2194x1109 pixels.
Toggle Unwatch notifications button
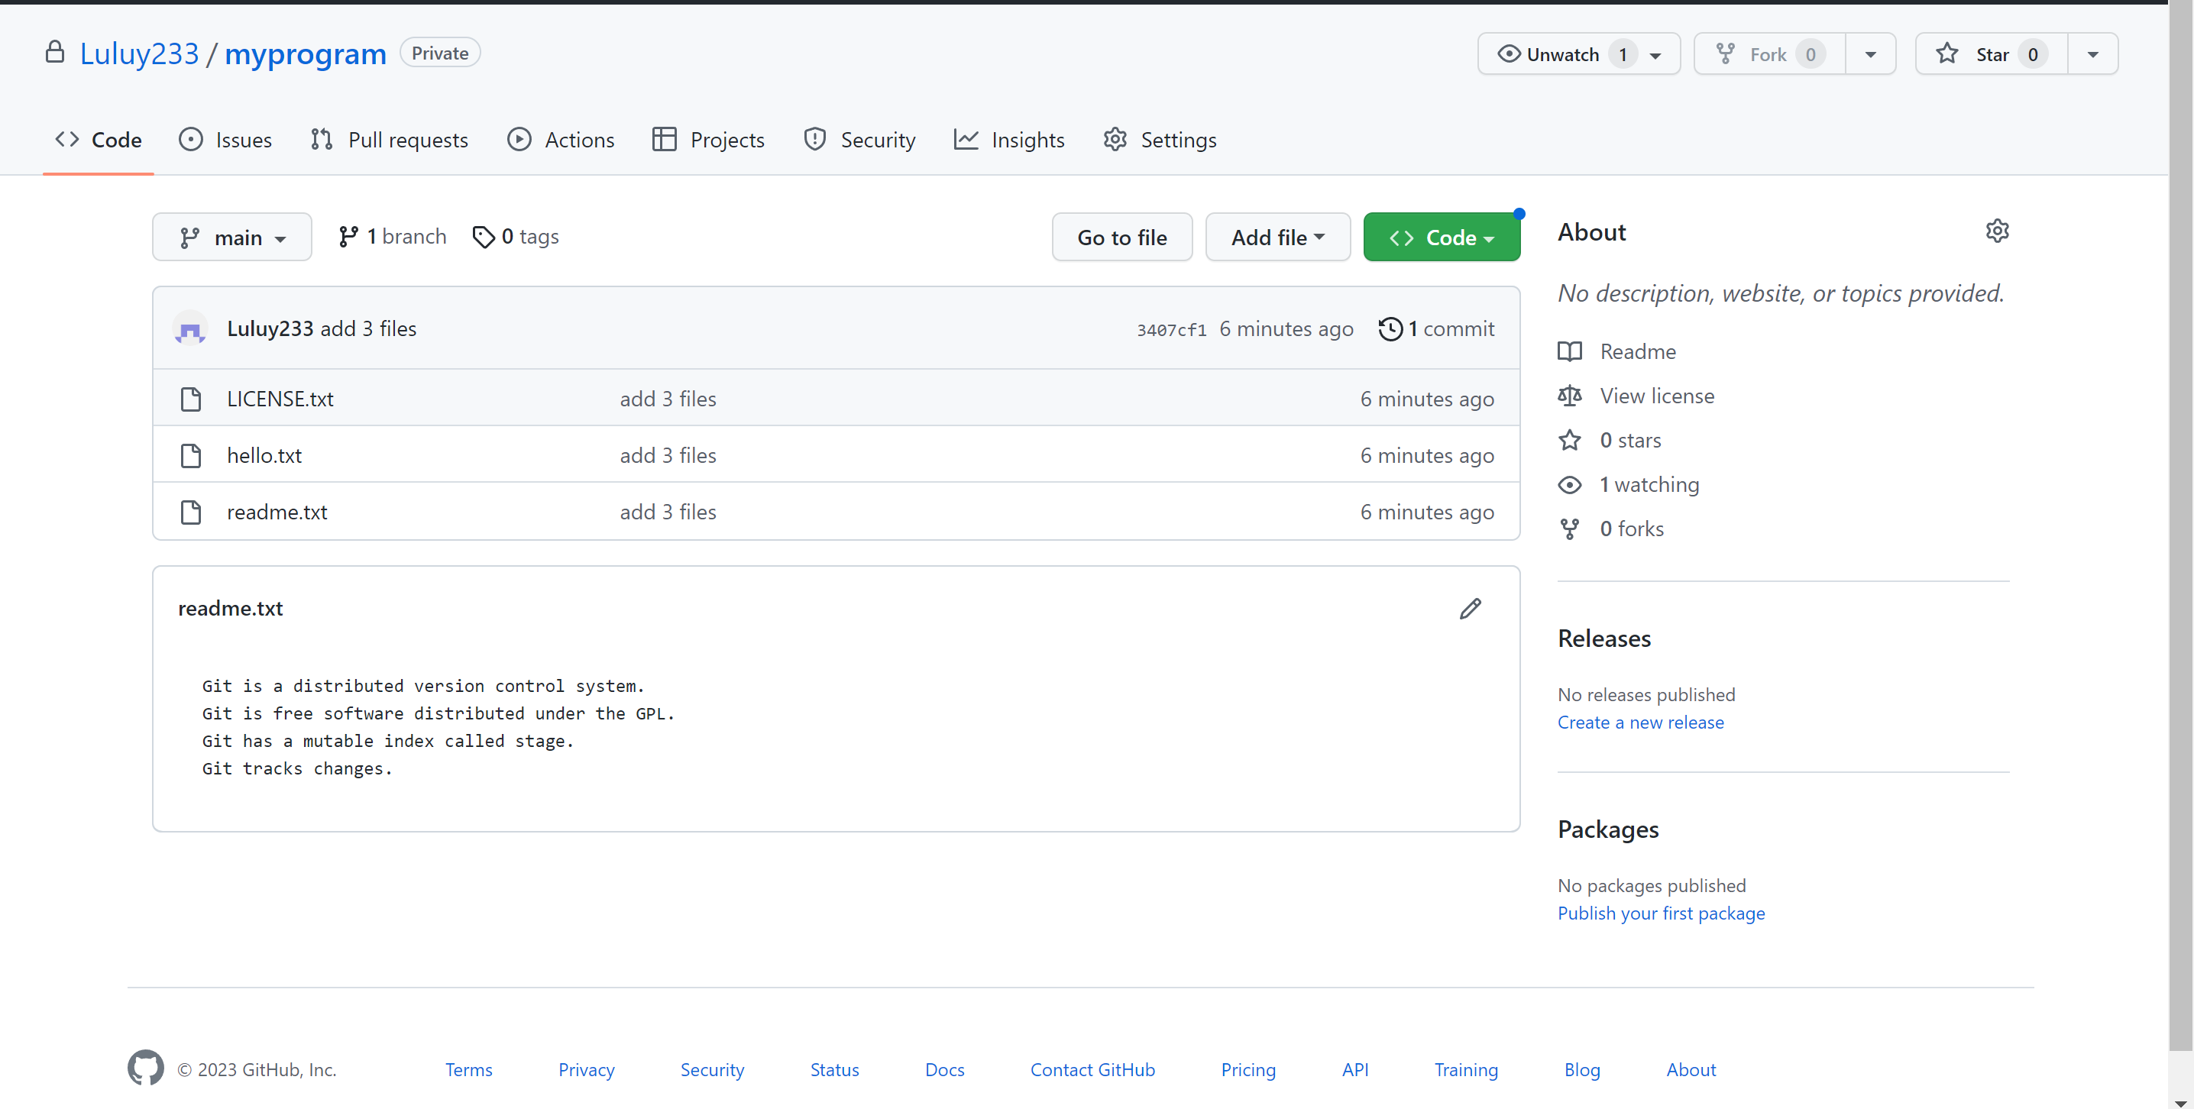[1561, 54]
